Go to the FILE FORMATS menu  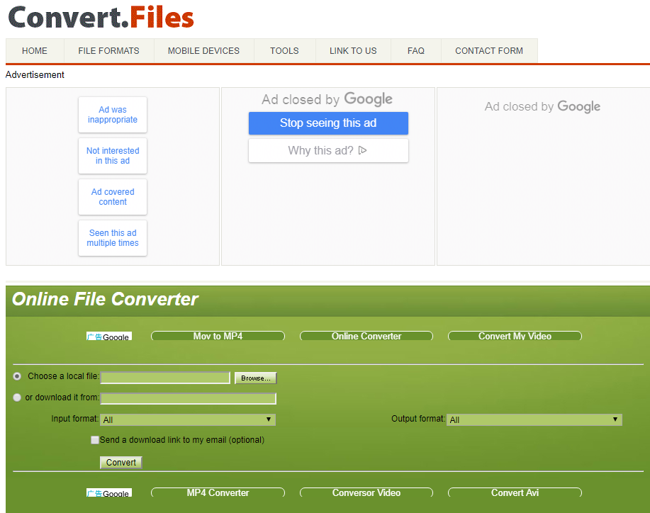(x=108, y=51)
